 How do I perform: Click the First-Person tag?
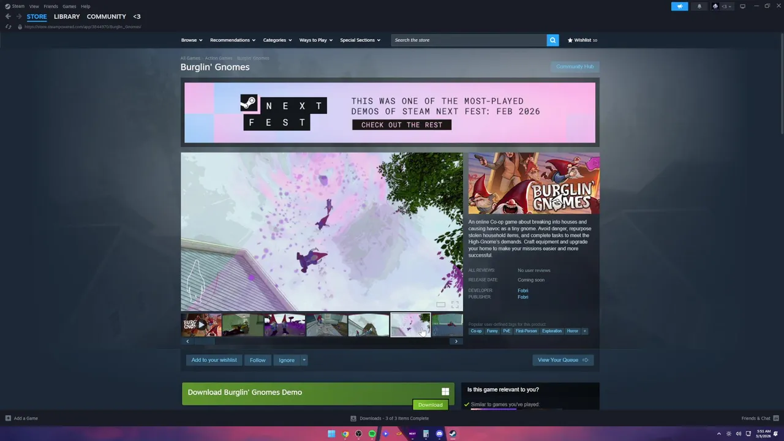pos(526,331)
